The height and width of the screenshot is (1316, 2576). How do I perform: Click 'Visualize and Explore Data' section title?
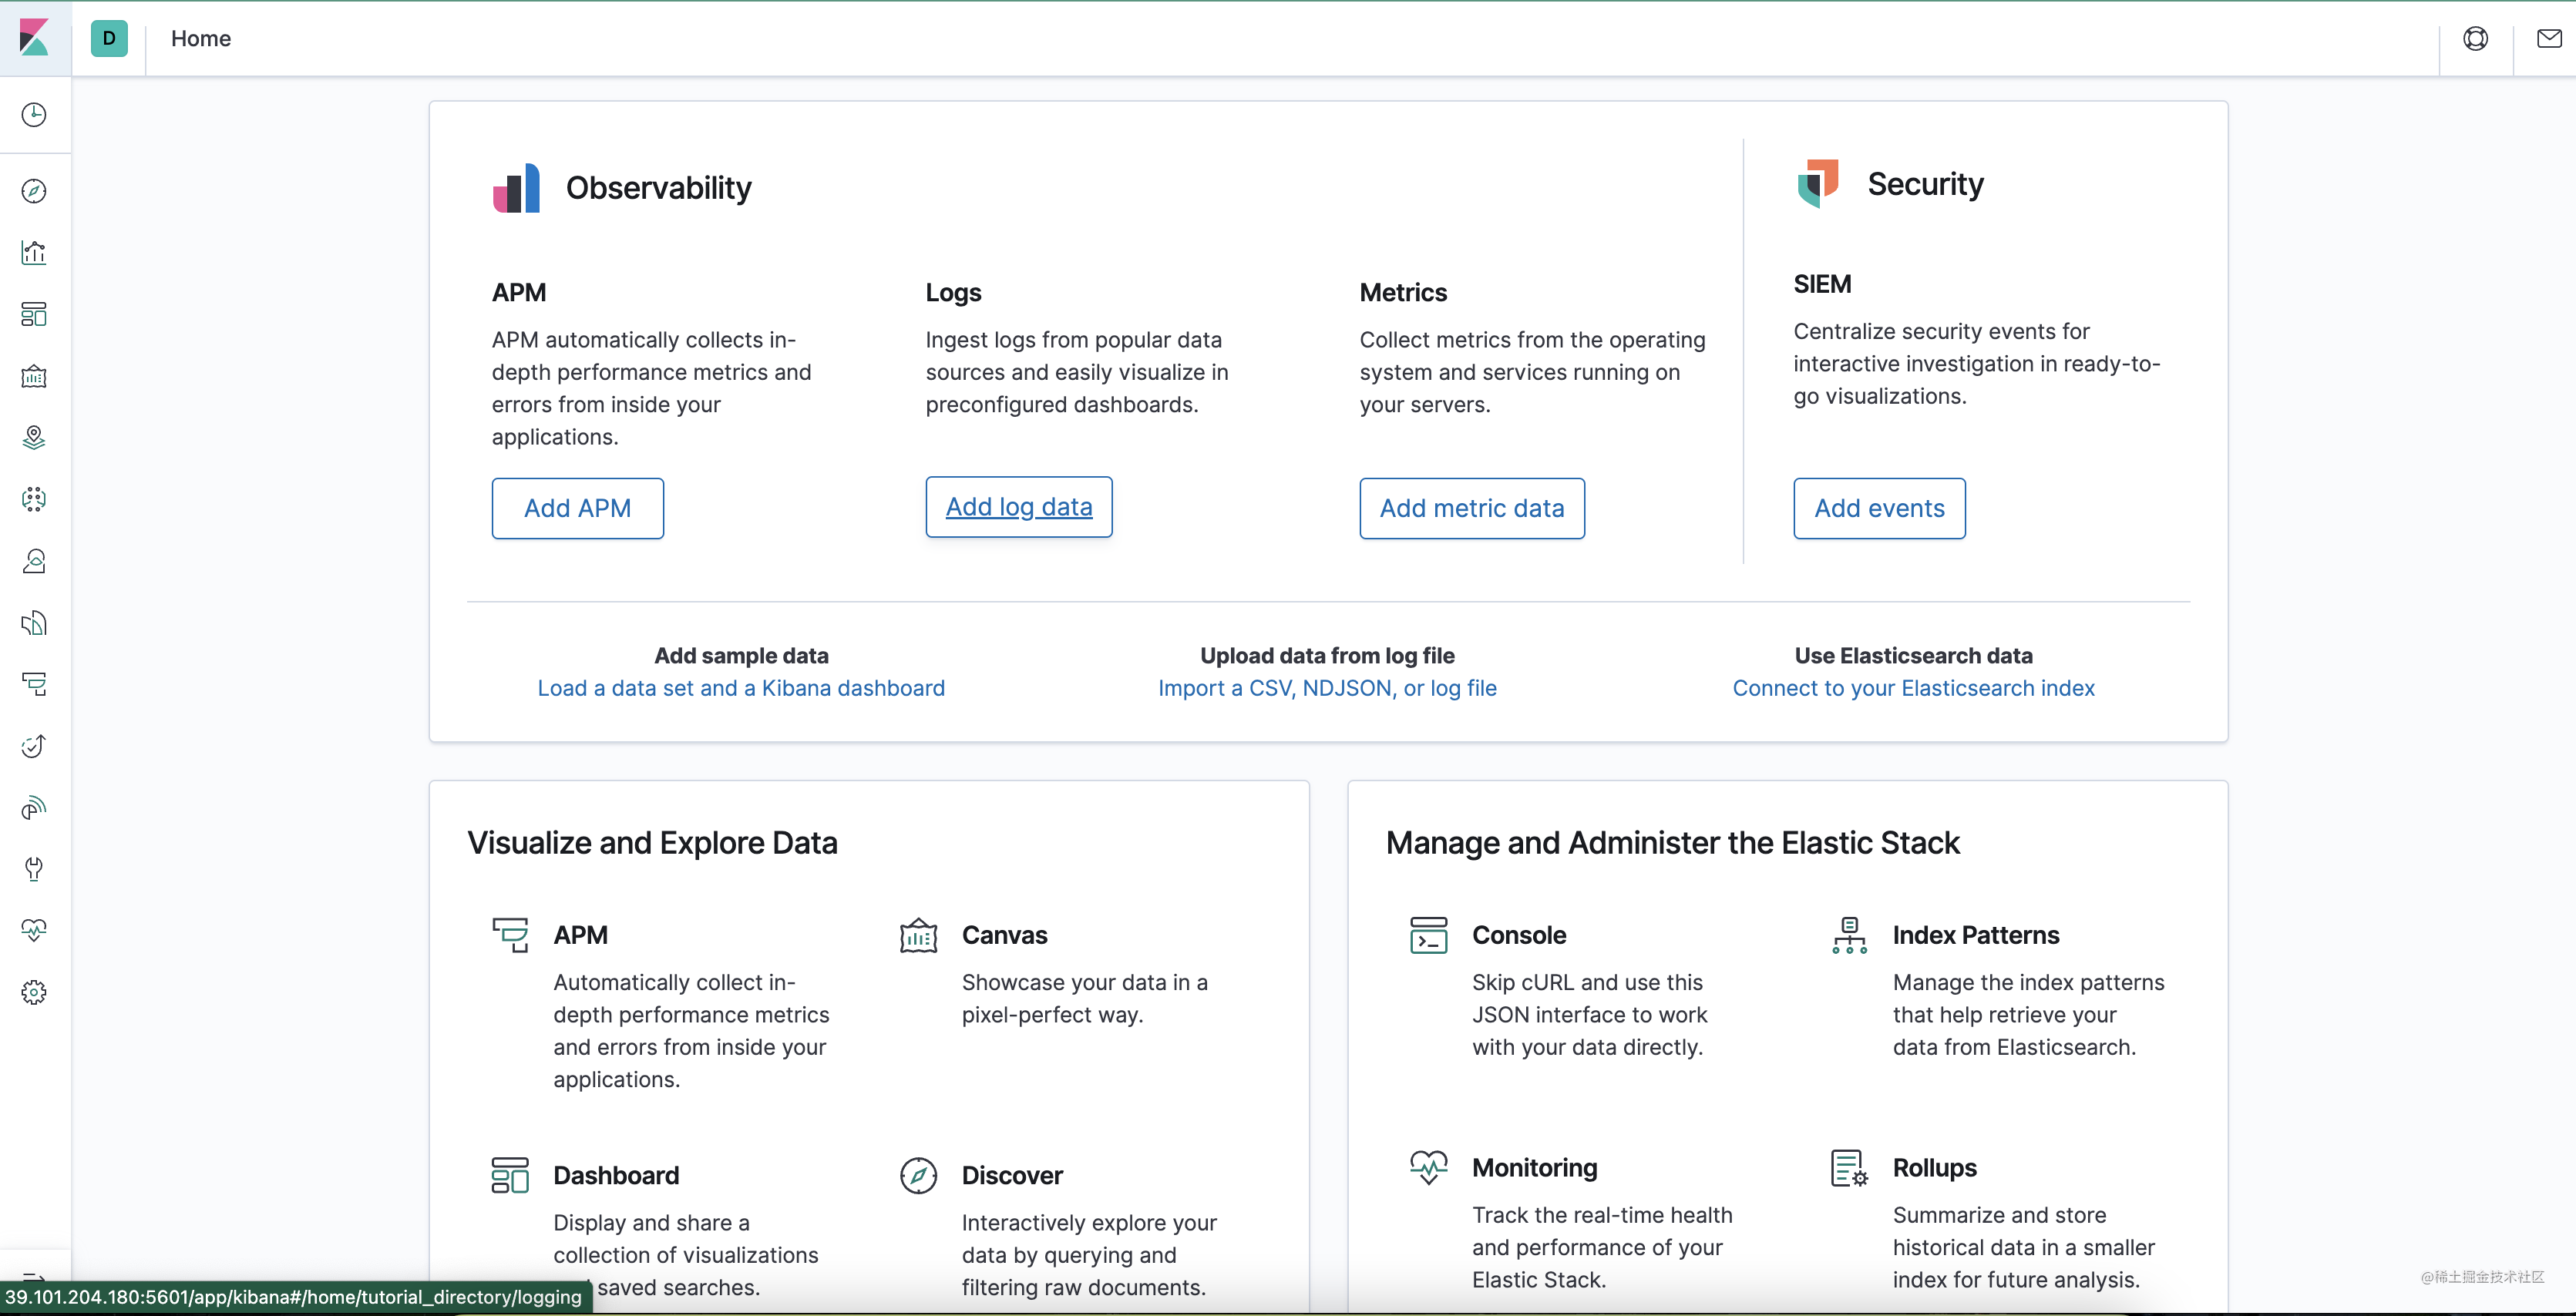point(652,842)
